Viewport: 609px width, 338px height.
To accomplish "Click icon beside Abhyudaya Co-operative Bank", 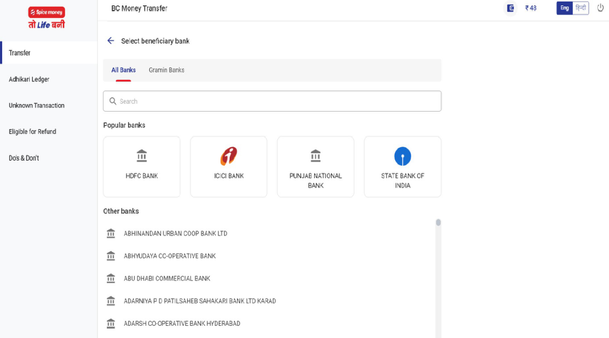I will point(111,256).
